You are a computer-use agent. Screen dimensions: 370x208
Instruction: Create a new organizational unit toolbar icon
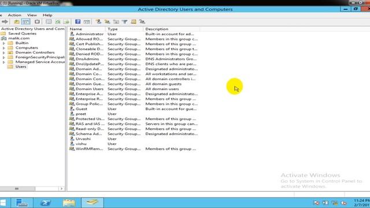116,22
